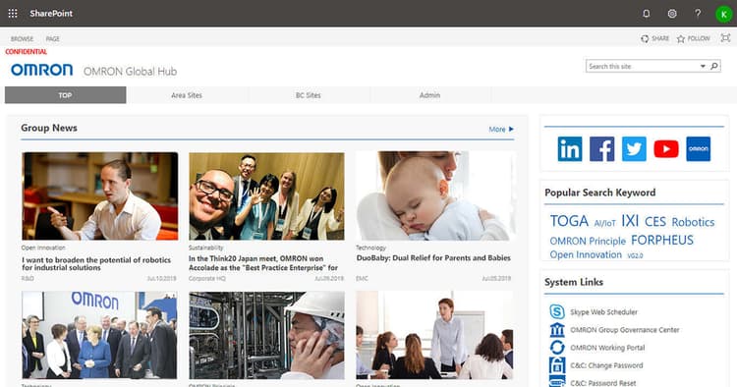Open SharePoint home link in header
The image size is (737, 387).
pyautogui.click(x=51, y=14)
